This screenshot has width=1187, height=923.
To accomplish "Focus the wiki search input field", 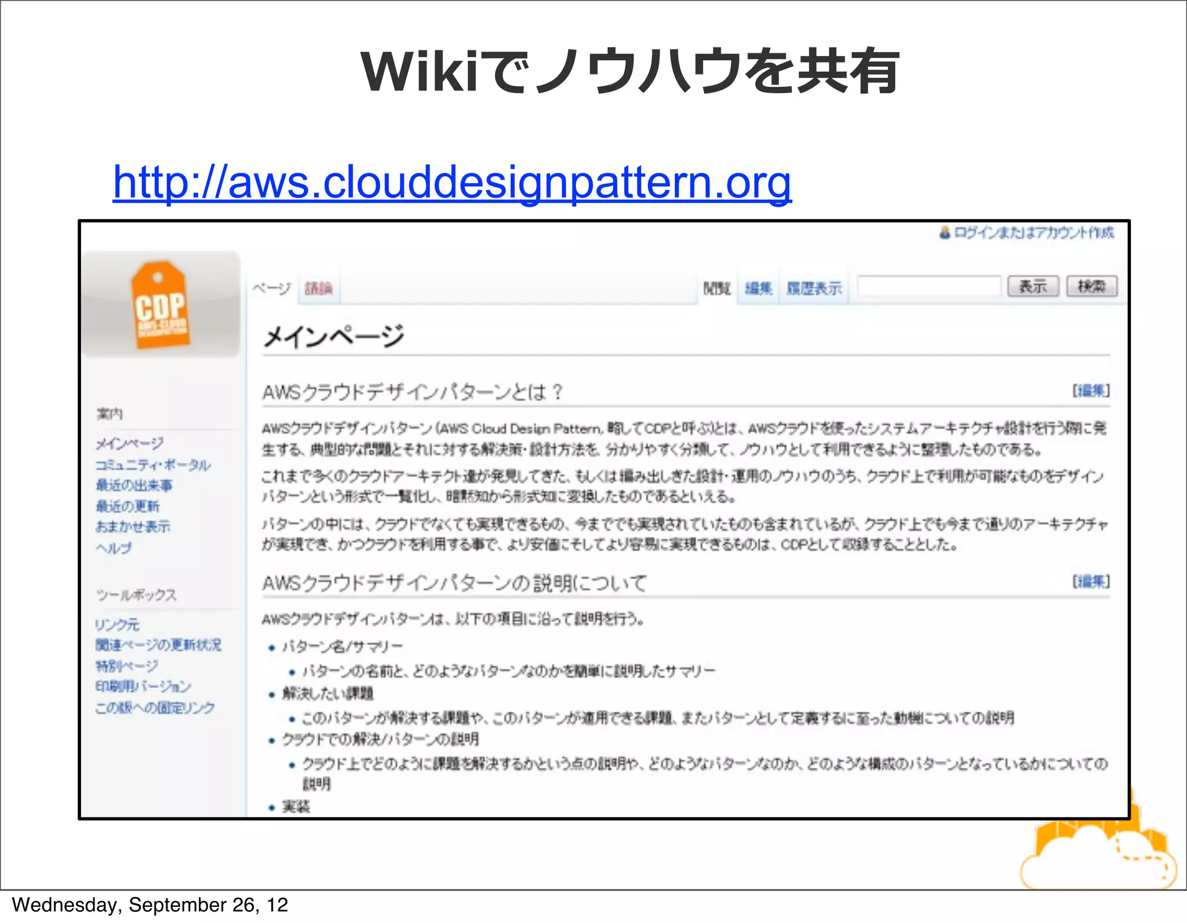I will pyautogui.click(x=929, y=286).
